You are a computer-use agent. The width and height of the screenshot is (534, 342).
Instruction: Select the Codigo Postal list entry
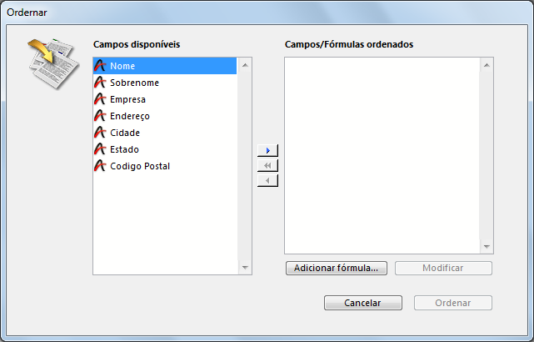click(x=139, y=166)
